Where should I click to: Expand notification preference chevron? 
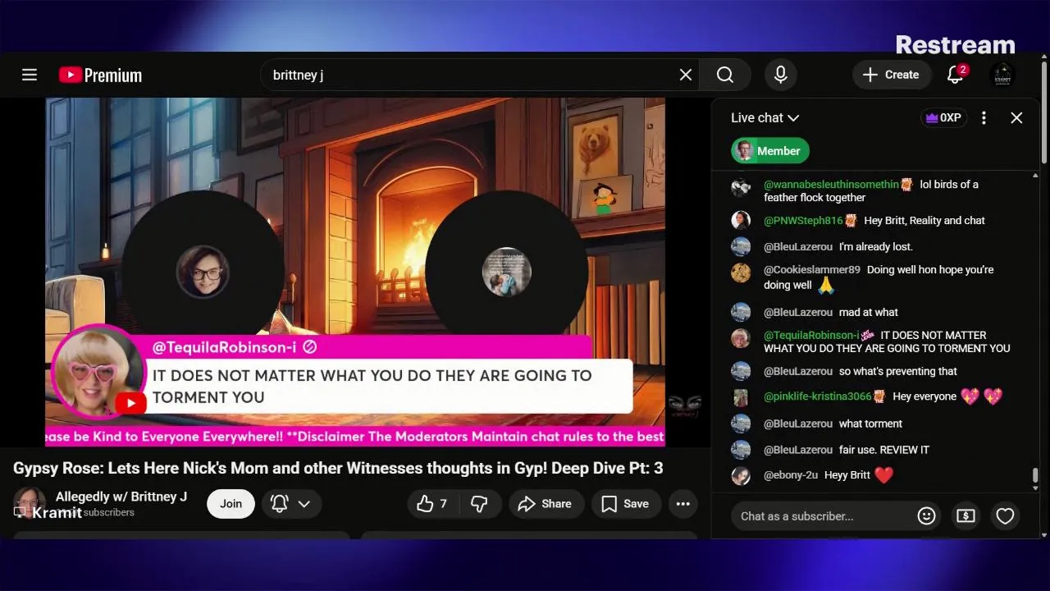304,504
